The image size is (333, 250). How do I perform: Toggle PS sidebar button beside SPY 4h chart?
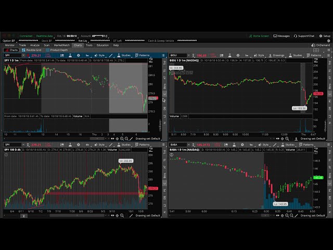164,191
